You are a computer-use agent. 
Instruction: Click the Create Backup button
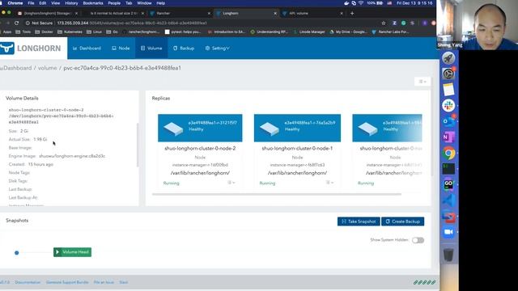(x=403, y=221)
